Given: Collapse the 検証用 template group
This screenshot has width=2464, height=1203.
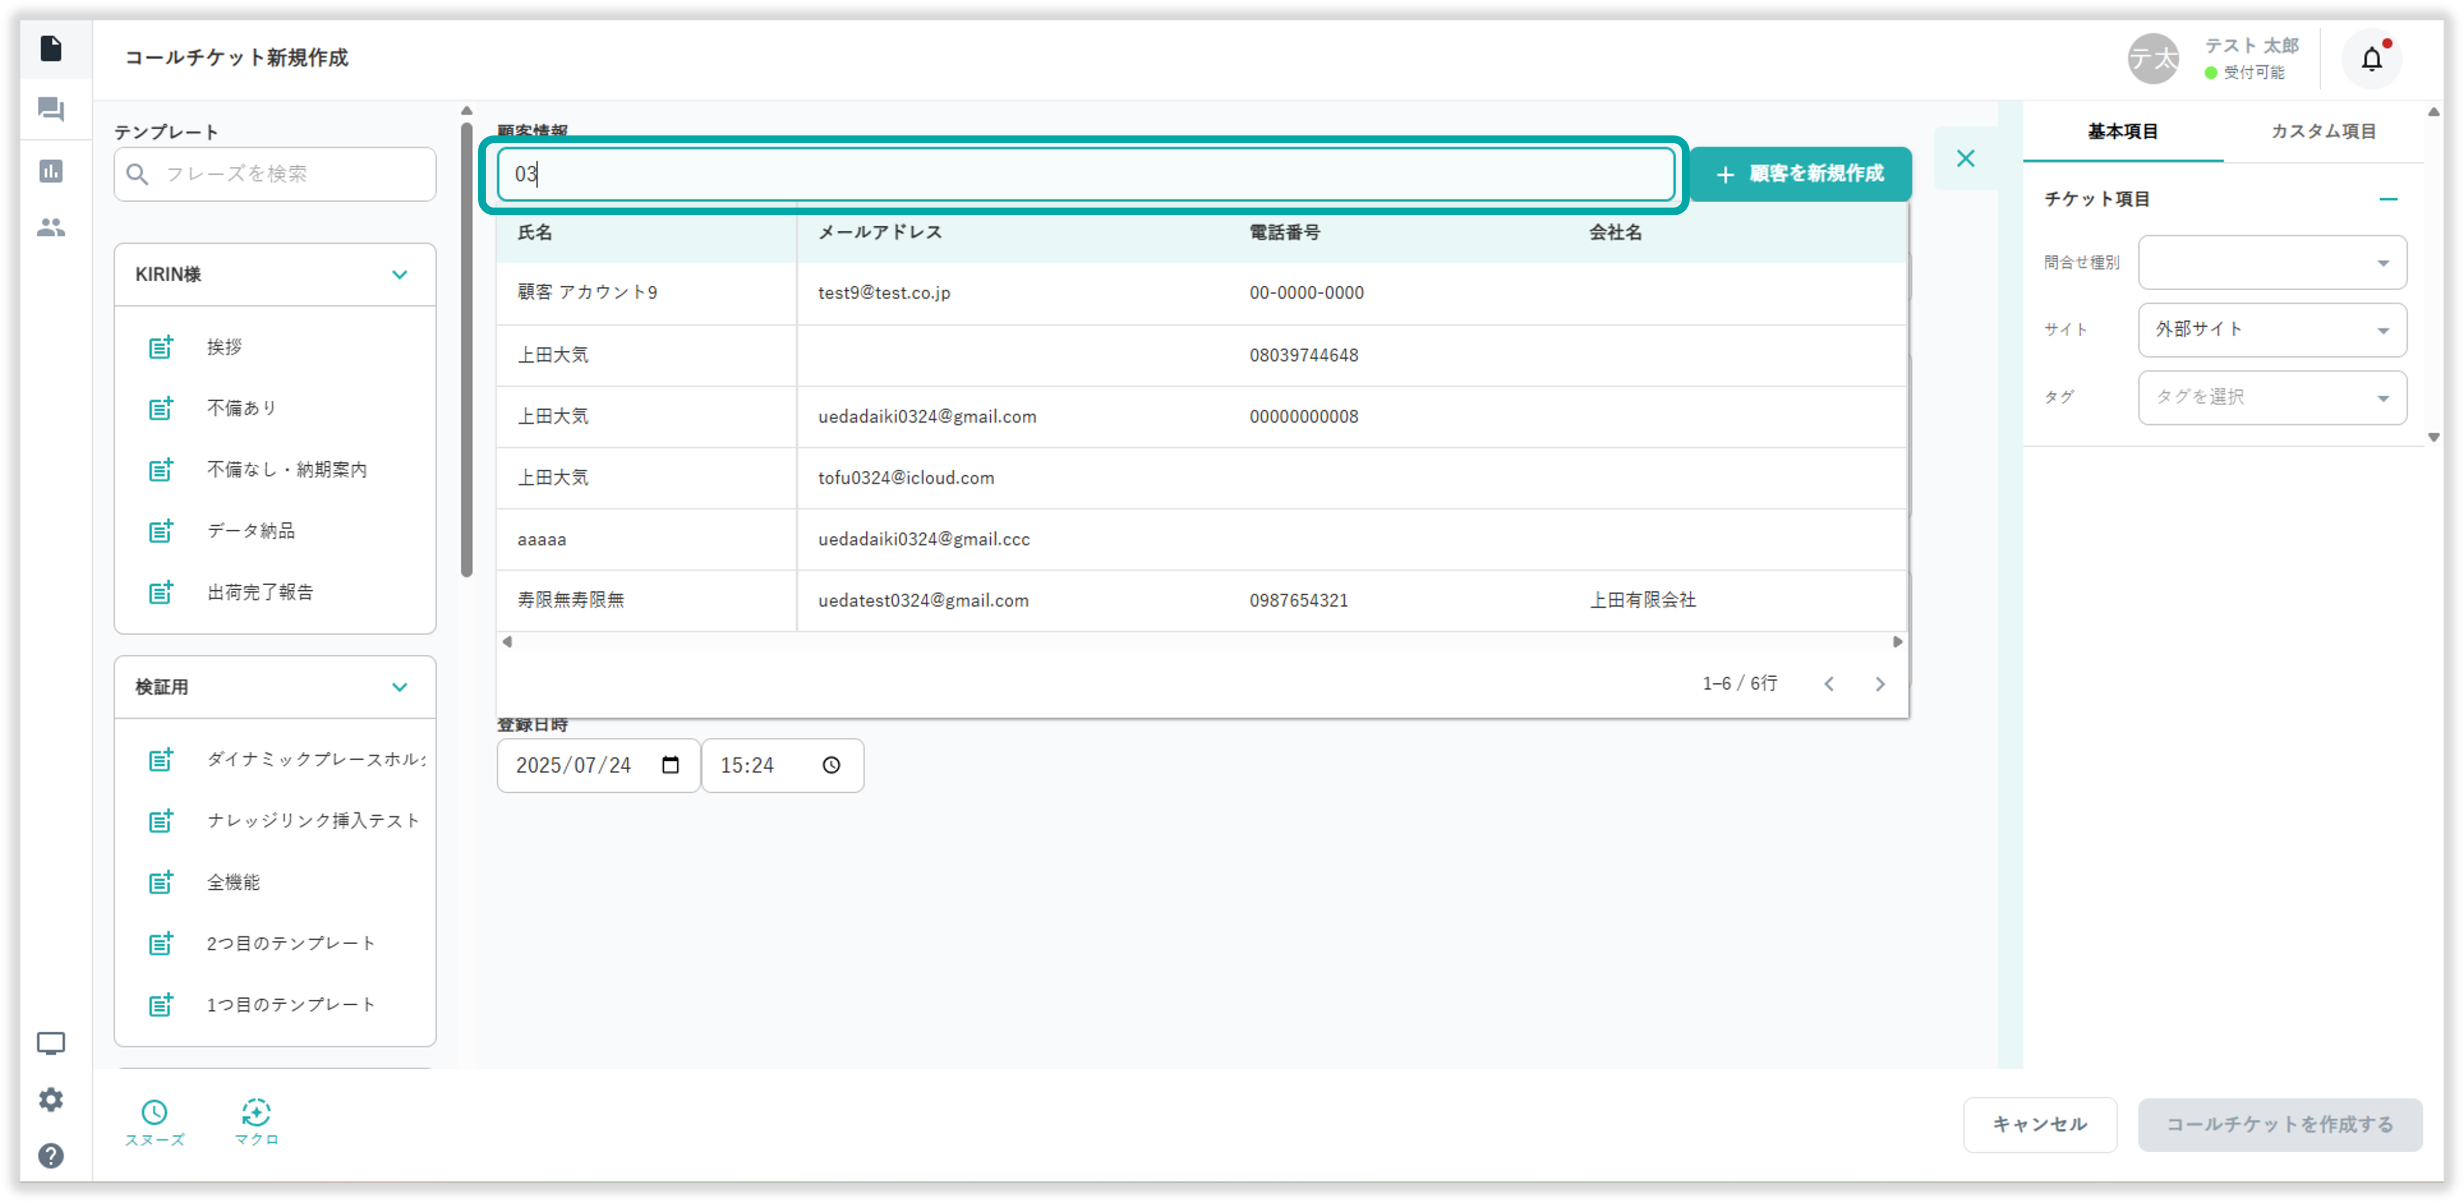Looking at the screenshot, I should tap(400, 687).
